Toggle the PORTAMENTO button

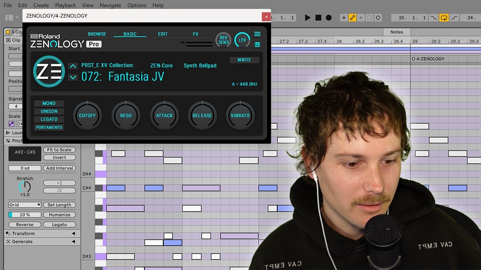49,127
